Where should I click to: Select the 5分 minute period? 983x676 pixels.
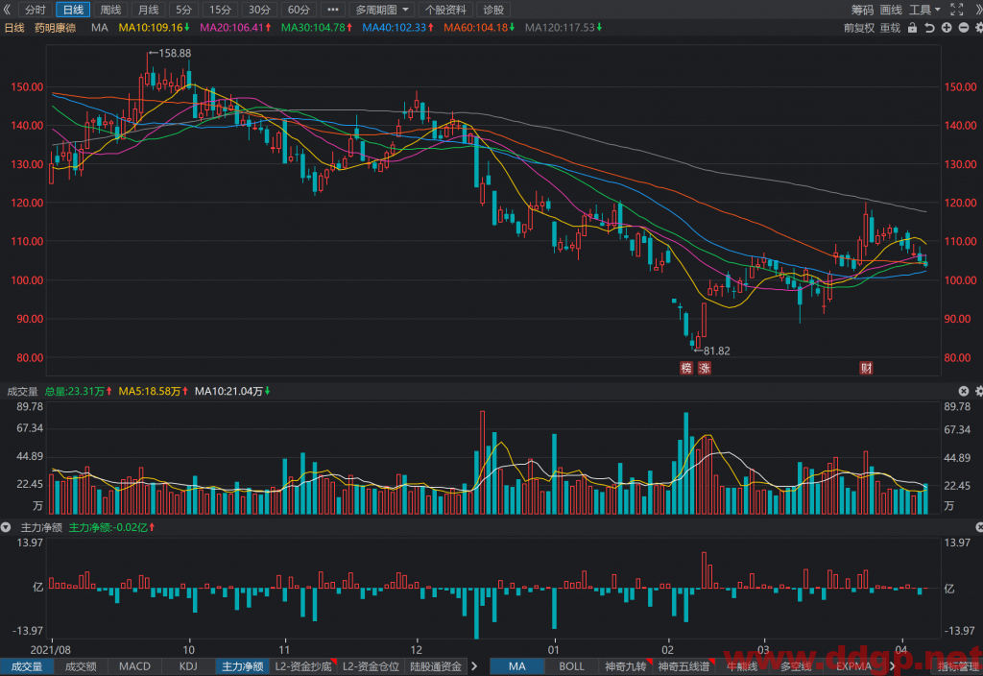(x=183, y=10)
